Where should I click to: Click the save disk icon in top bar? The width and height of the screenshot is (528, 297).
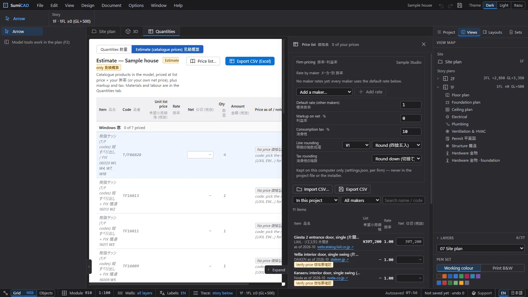pyautogui.click(x=460, y=5)
